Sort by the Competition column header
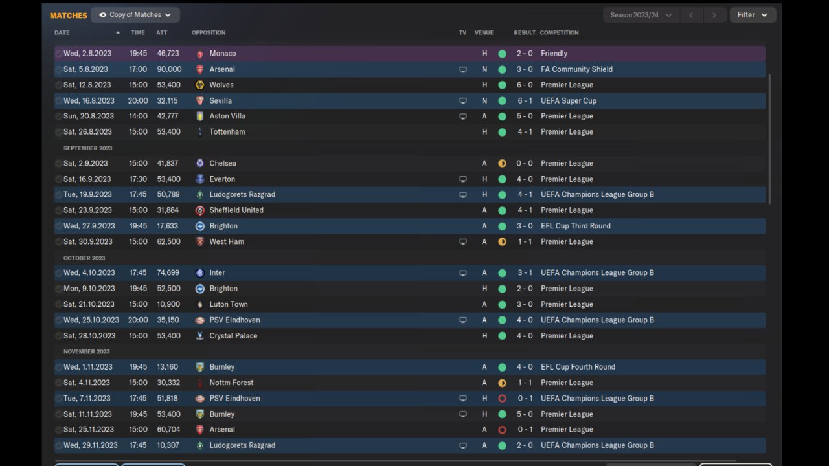The height and width of the screenshot is (466, 829). (560, 33)
